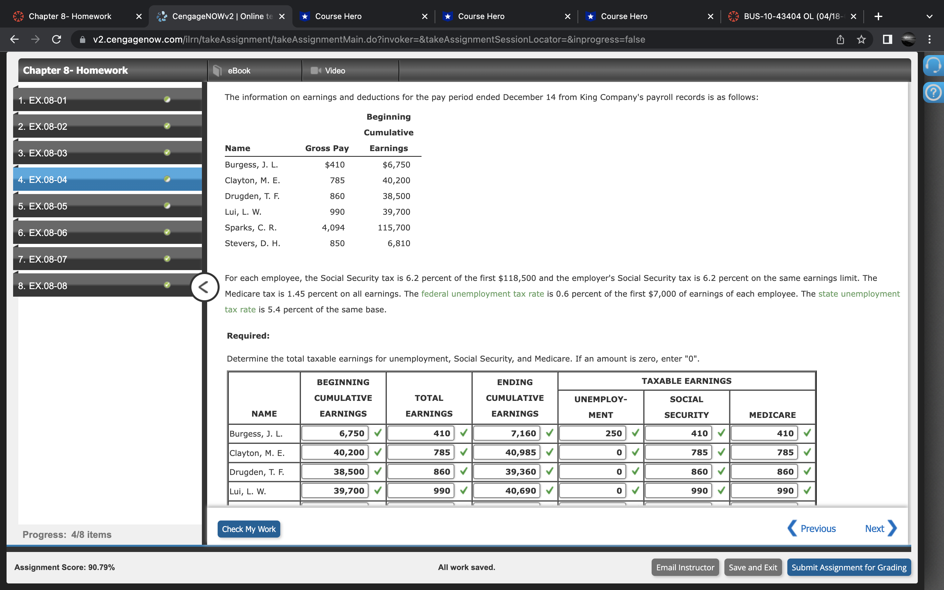The image size is (944, 590).
Task: Click the headset support icon
Action: click(933, 66)
